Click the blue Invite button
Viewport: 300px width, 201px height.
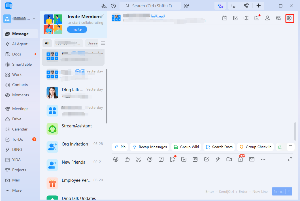[77, 29]
